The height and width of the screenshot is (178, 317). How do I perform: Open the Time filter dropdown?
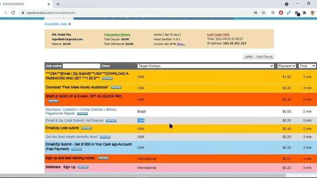[307, 66]
